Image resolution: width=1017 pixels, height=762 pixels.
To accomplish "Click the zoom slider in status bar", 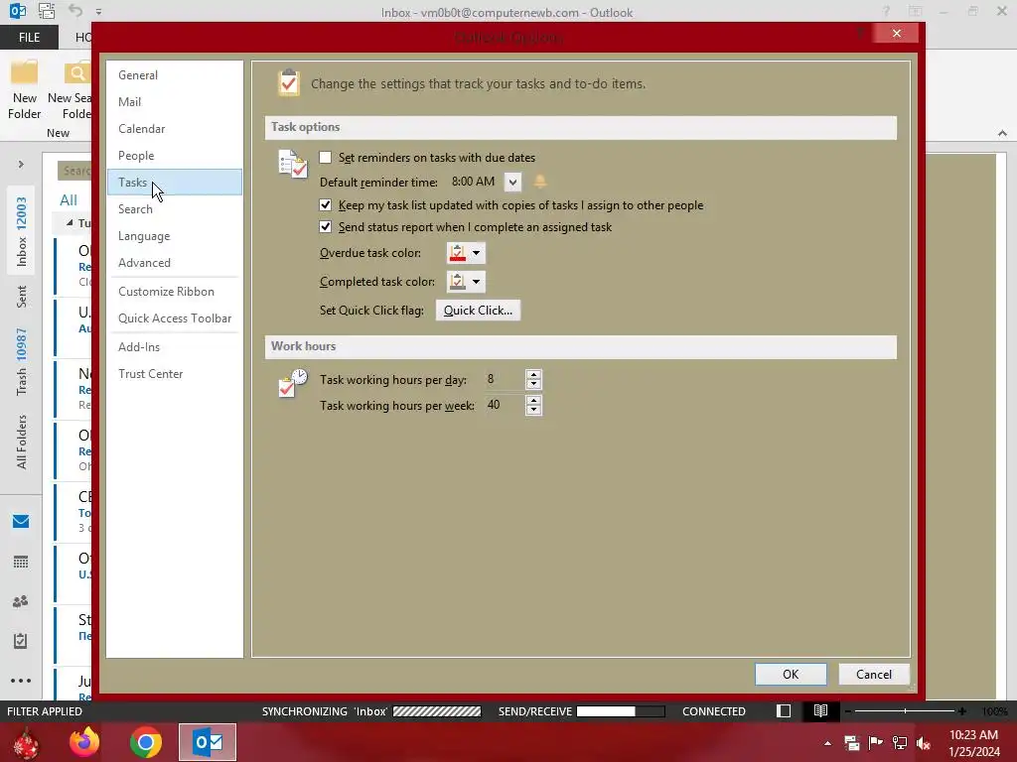I will pos(905,711).
